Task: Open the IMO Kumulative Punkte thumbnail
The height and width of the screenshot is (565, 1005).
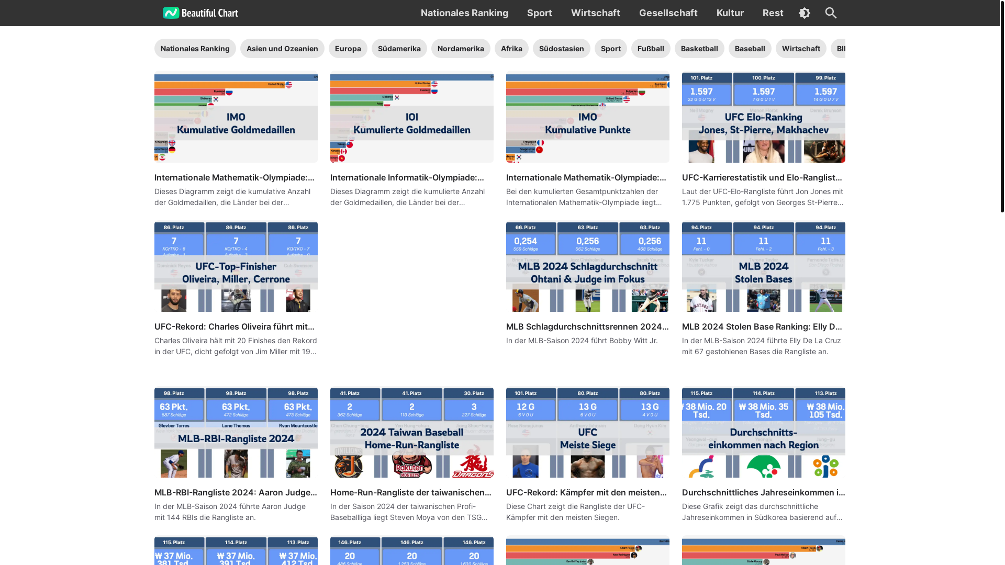Action: click(588, 117)
